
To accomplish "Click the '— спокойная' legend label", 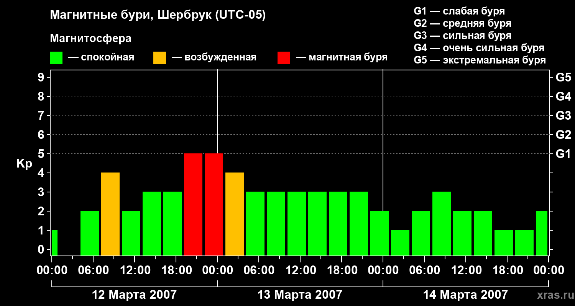I will tap(101, 57).
